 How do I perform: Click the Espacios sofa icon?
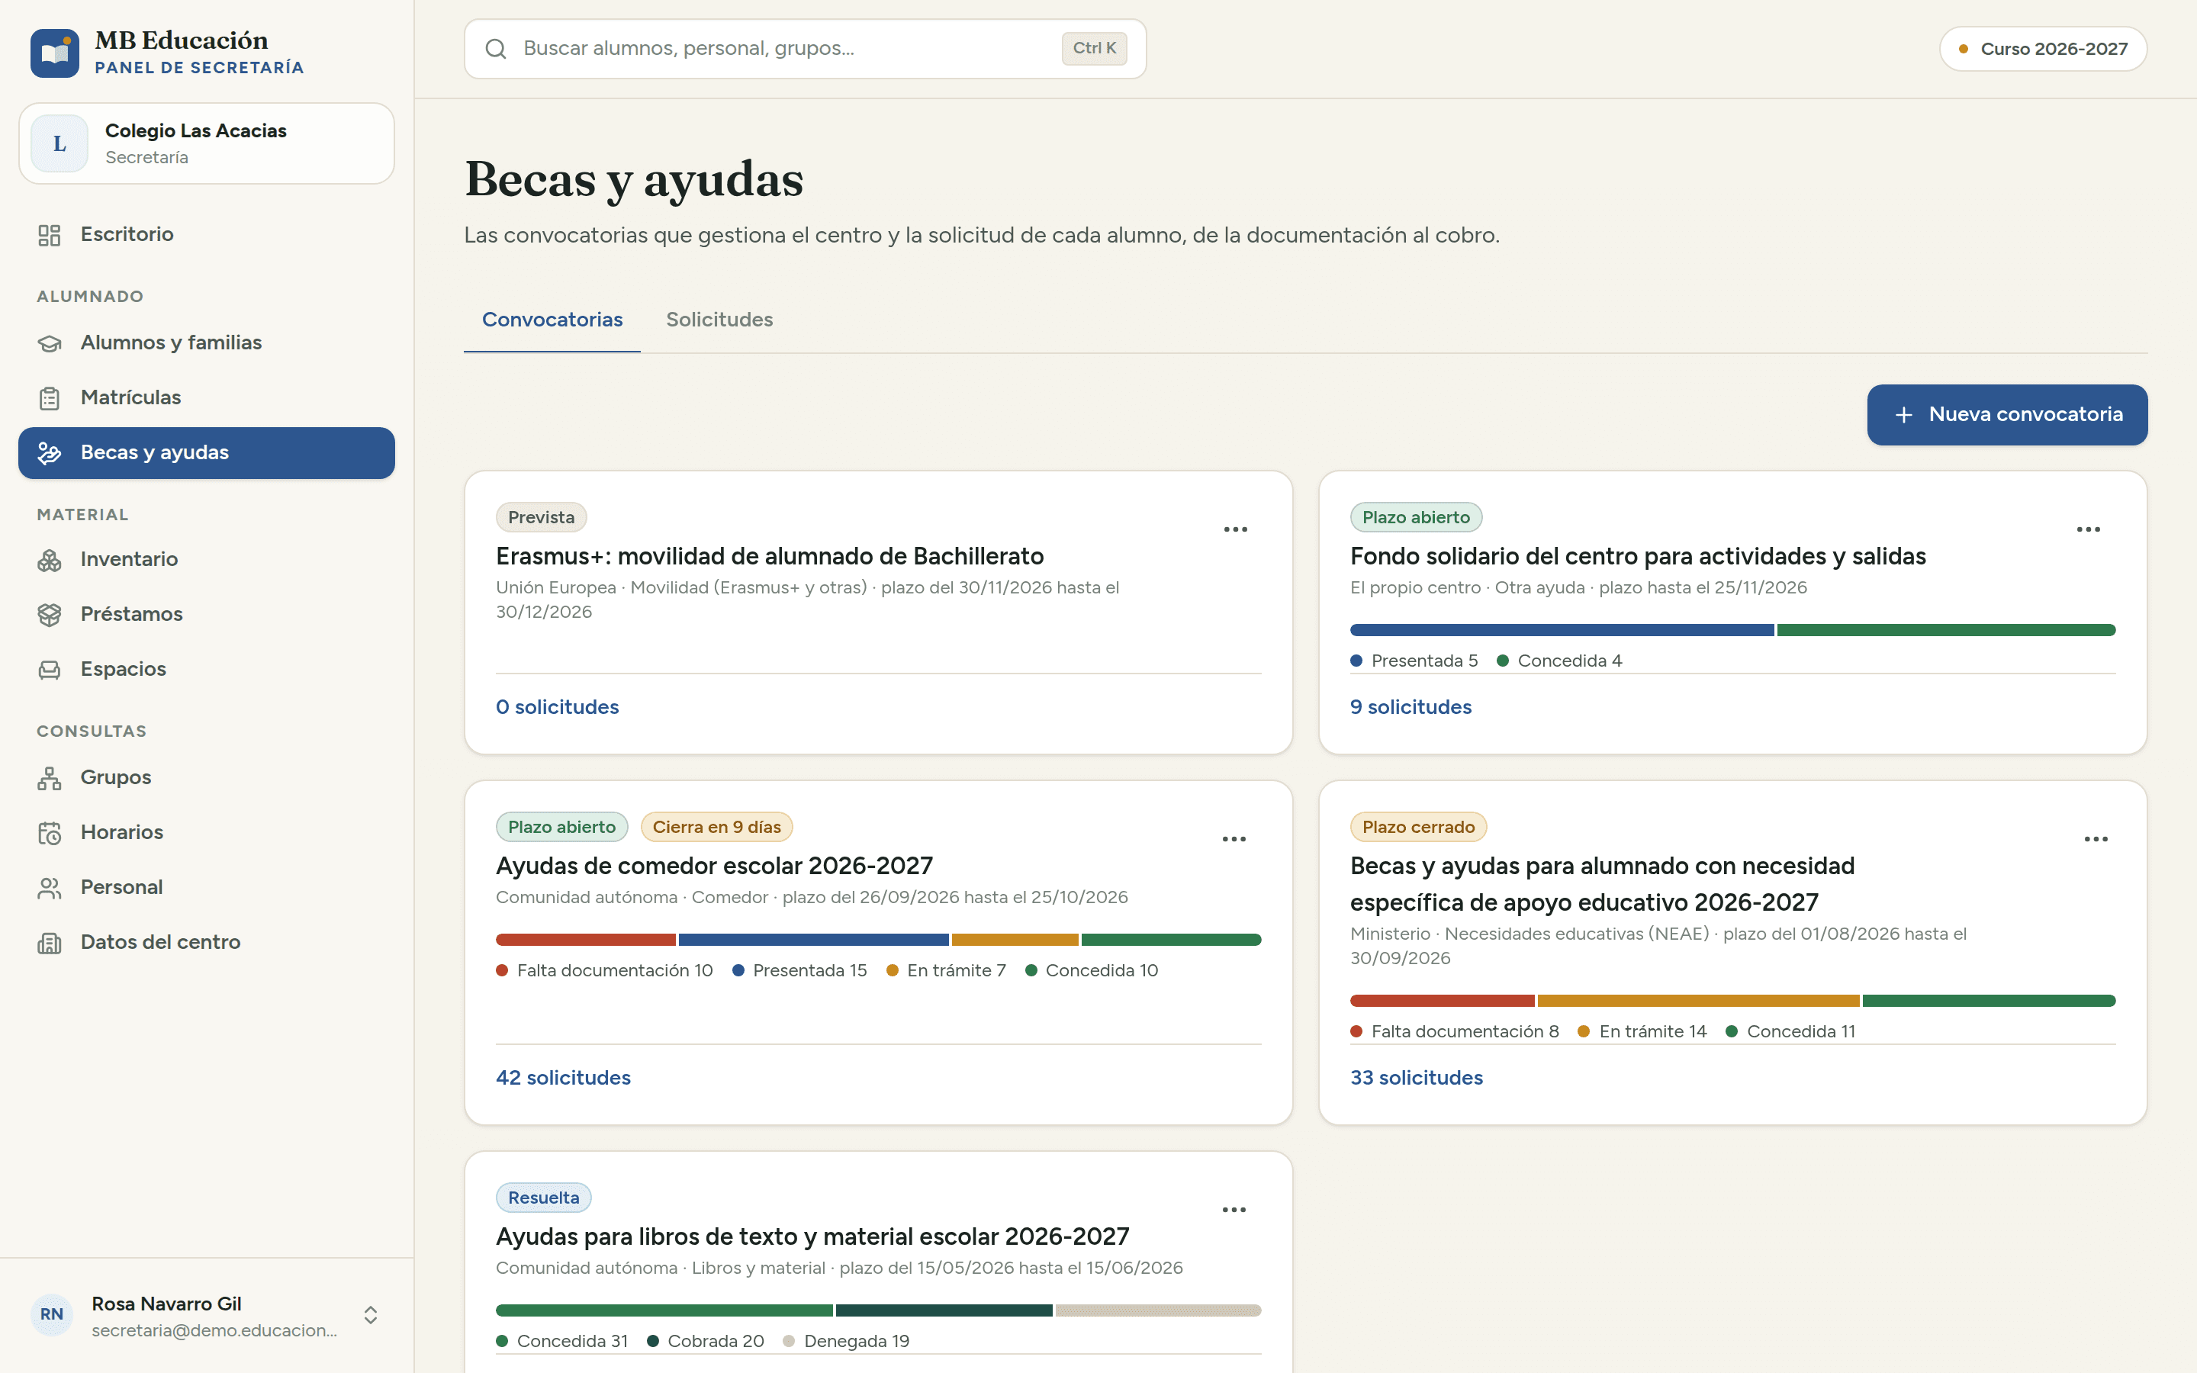click(x=49, y=670)
